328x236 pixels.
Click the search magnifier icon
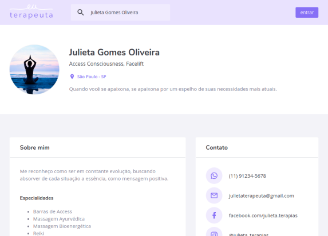pyautogui.click(x=81, y=13)
